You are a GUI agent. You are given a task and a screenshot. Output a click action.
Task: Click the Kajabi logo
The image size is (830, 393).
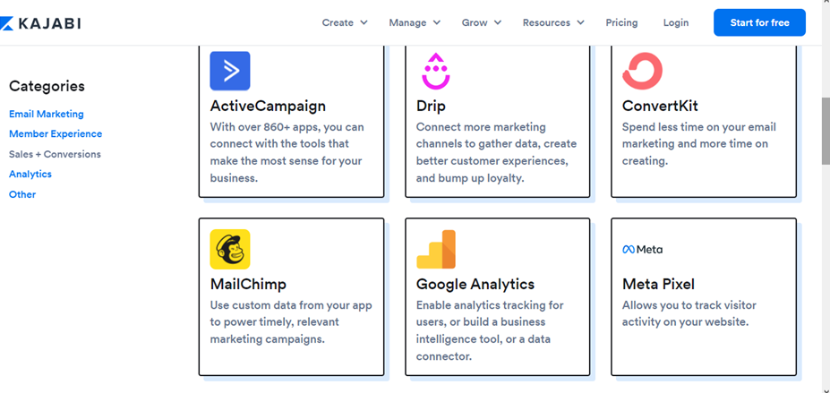tap(40, 23)
